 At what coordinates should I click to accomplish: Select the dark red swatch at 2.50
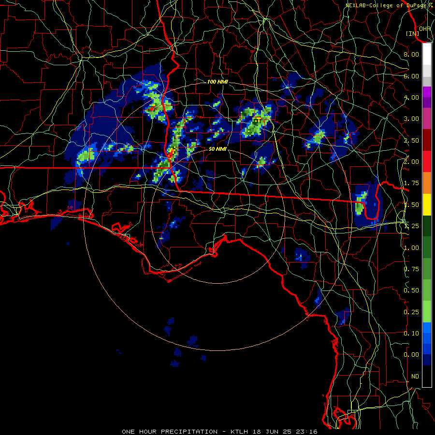point(427,140)
